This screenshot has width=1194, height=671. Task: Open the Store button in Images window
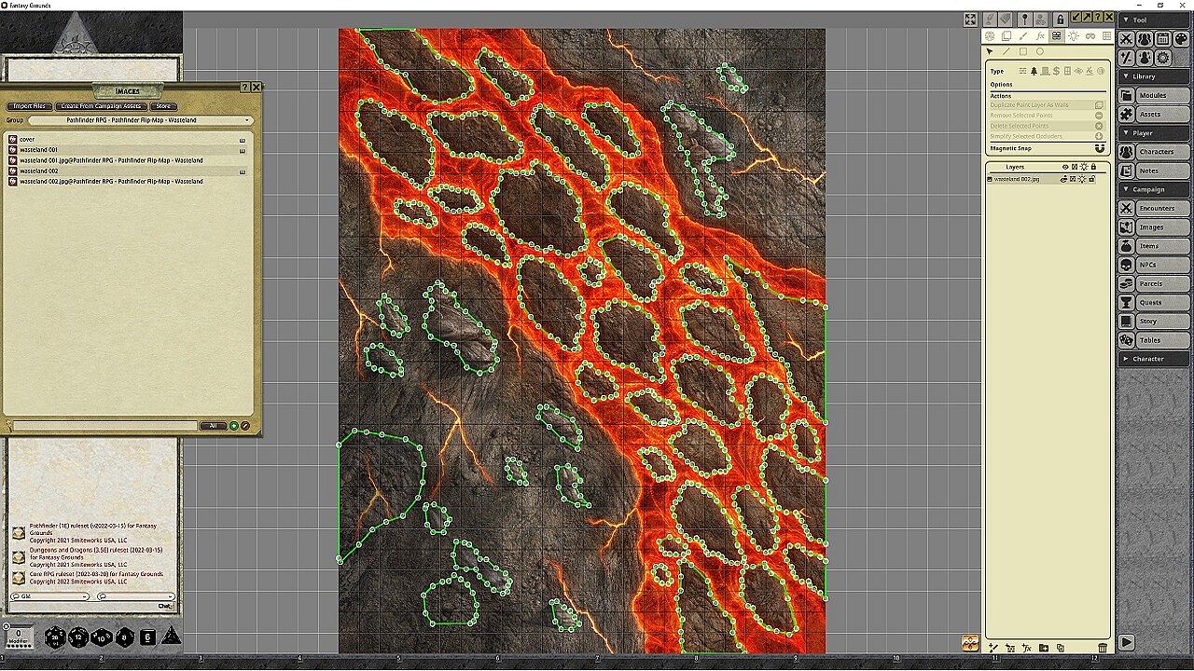tap(163, 106)
